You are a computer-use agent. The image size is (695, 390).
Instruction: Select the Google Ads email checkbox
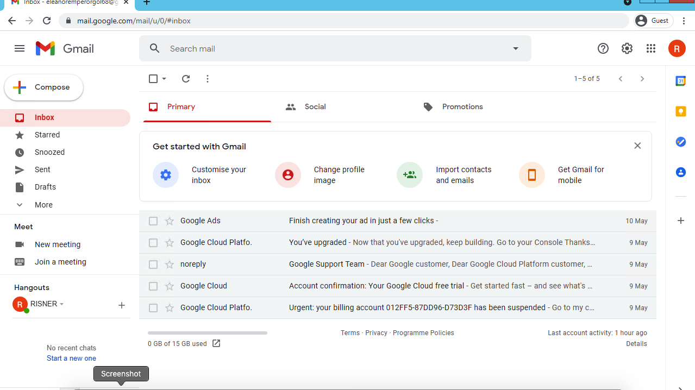pyautogui.click(x=153, y=221)
